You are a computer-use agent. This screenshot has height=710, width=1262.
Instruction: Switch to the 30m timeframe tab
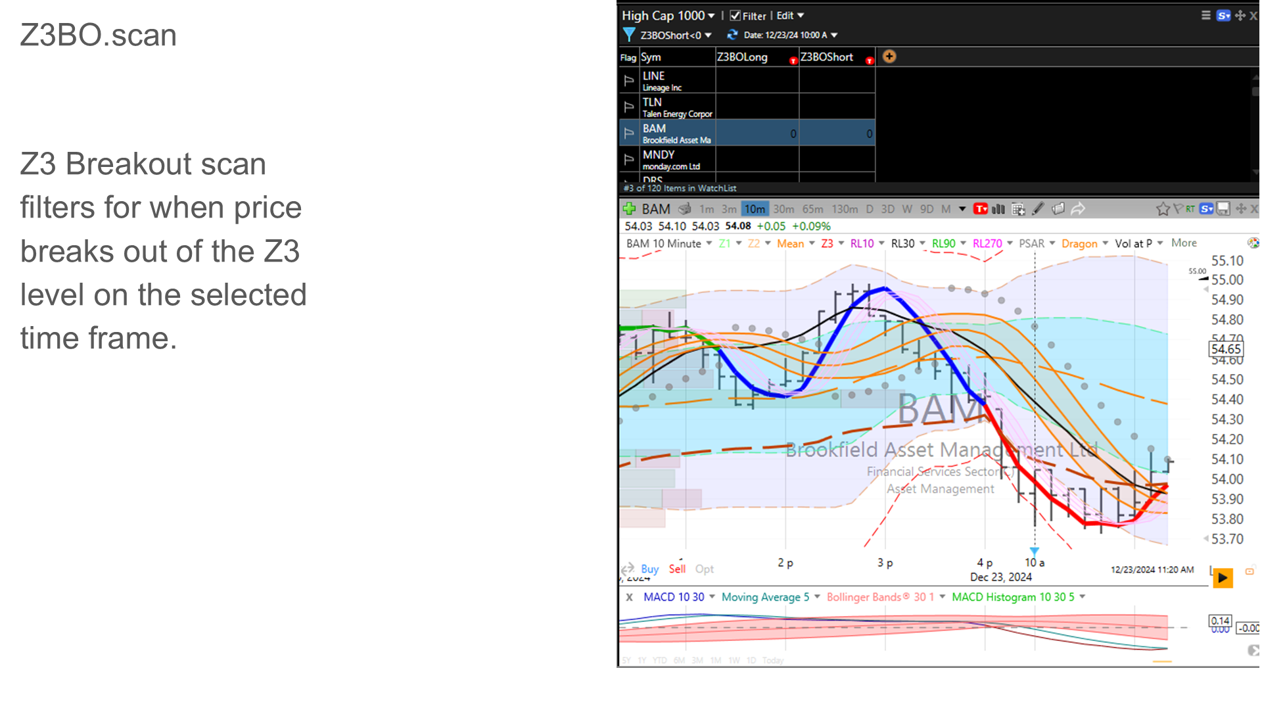(783, 209)
